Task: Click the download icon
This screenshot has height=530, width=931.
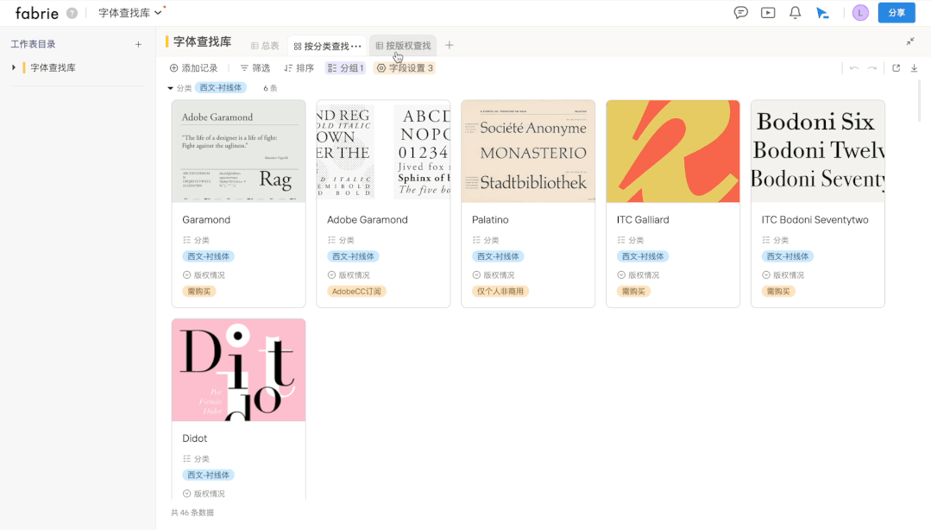Action: point(915,68)
